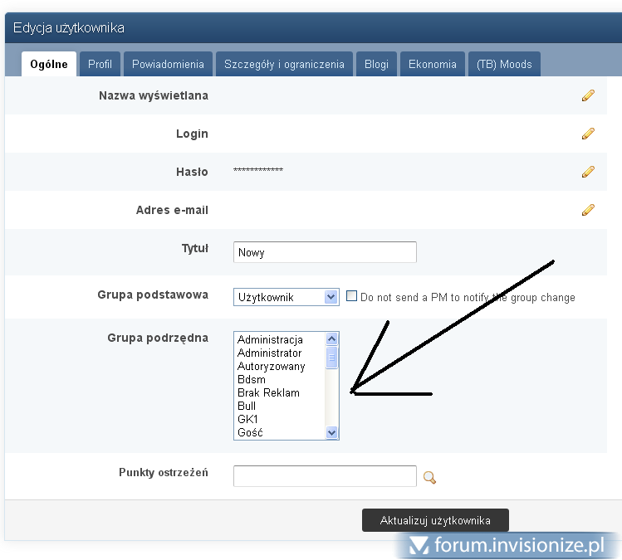Click the pencil icon for Nazwa wyświetlana
Image resolution: width=622 pixels, height=560 pixels.
[x=588, y=95]
